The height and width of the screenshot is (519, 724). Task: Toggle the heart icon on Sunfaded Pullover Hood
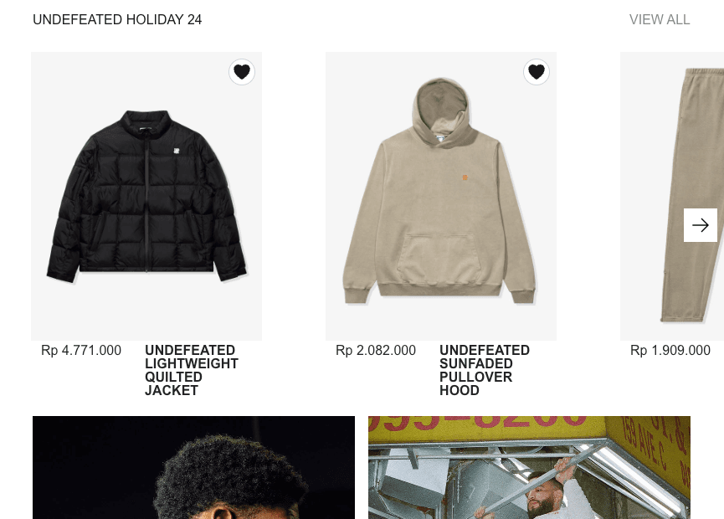(536, 72)
